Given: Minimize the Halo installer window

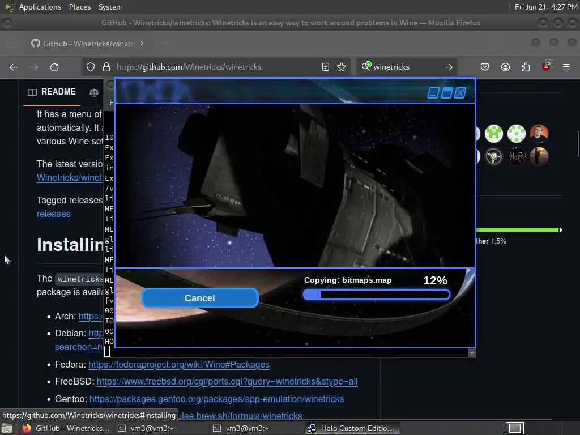Looking at the screenshot, I should [433, 92].
